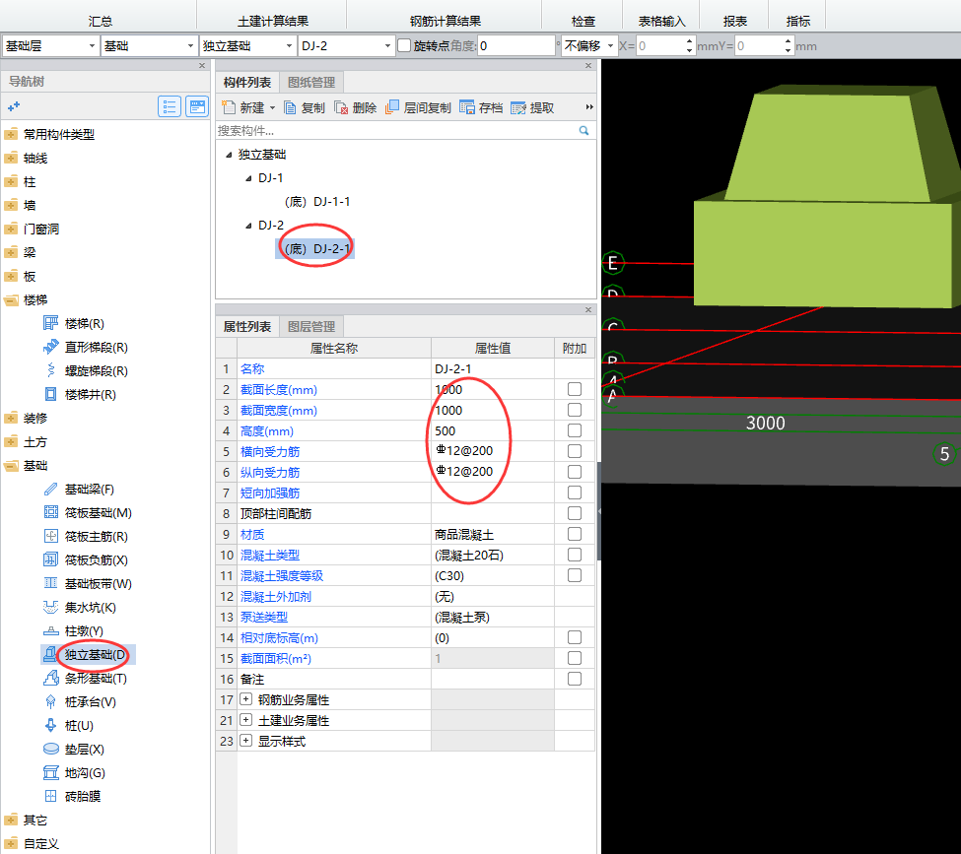The image size is (961, 854).
Task: Check 附加 box for 截面长度(mm)
Action: [575, 389]
